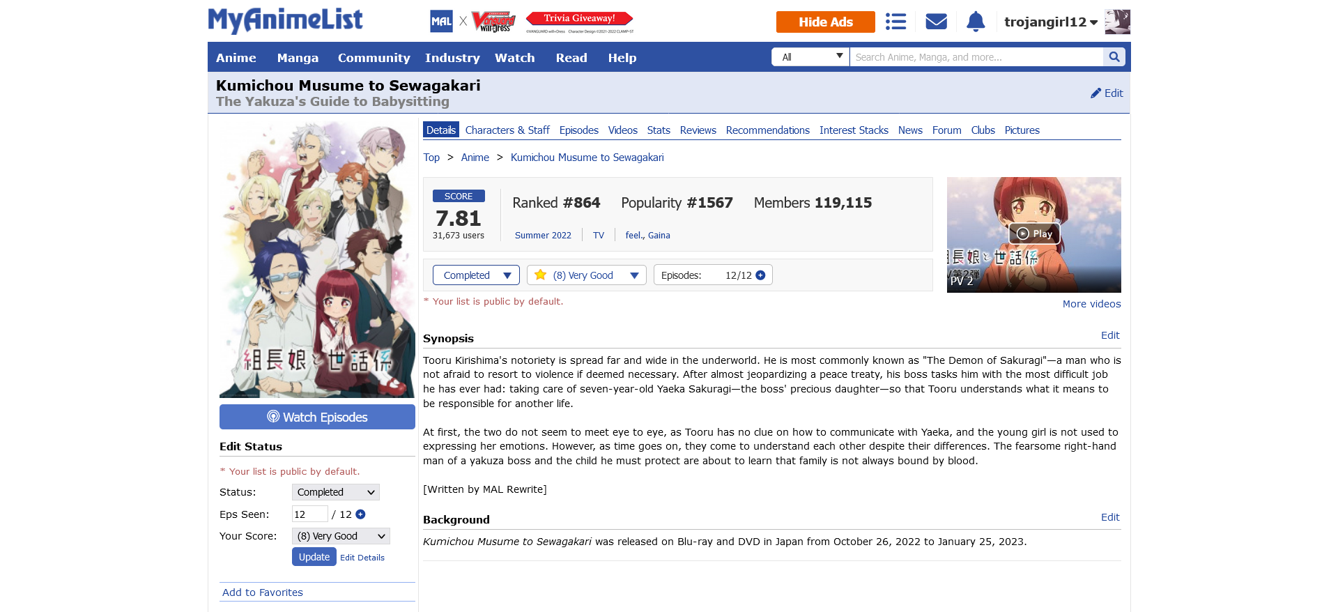Open the Community menu
1338x612 pixels.
[374, 58]
